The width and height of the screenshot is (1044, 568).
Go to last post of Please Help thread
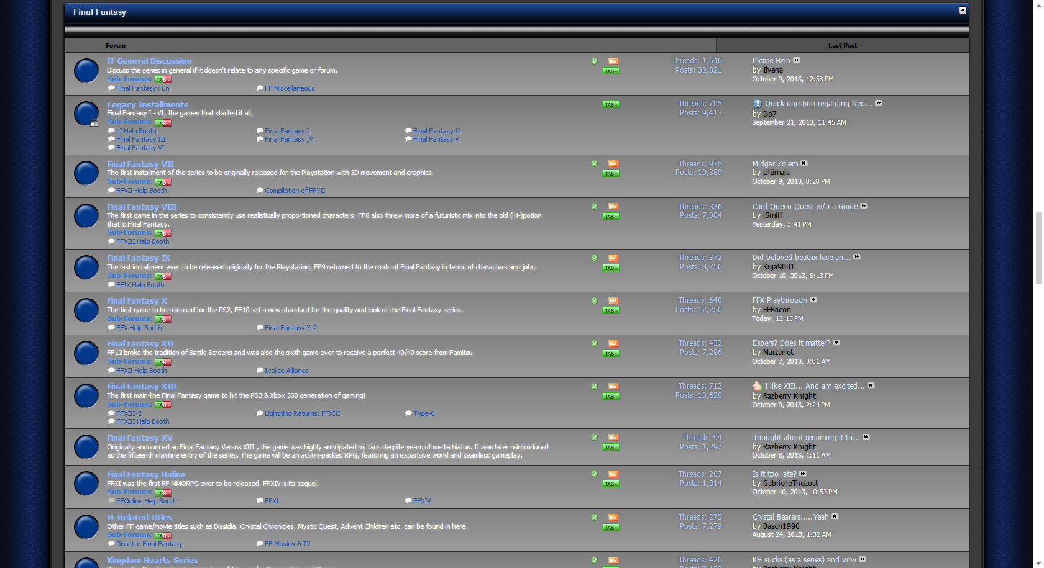tap(797, 60)
